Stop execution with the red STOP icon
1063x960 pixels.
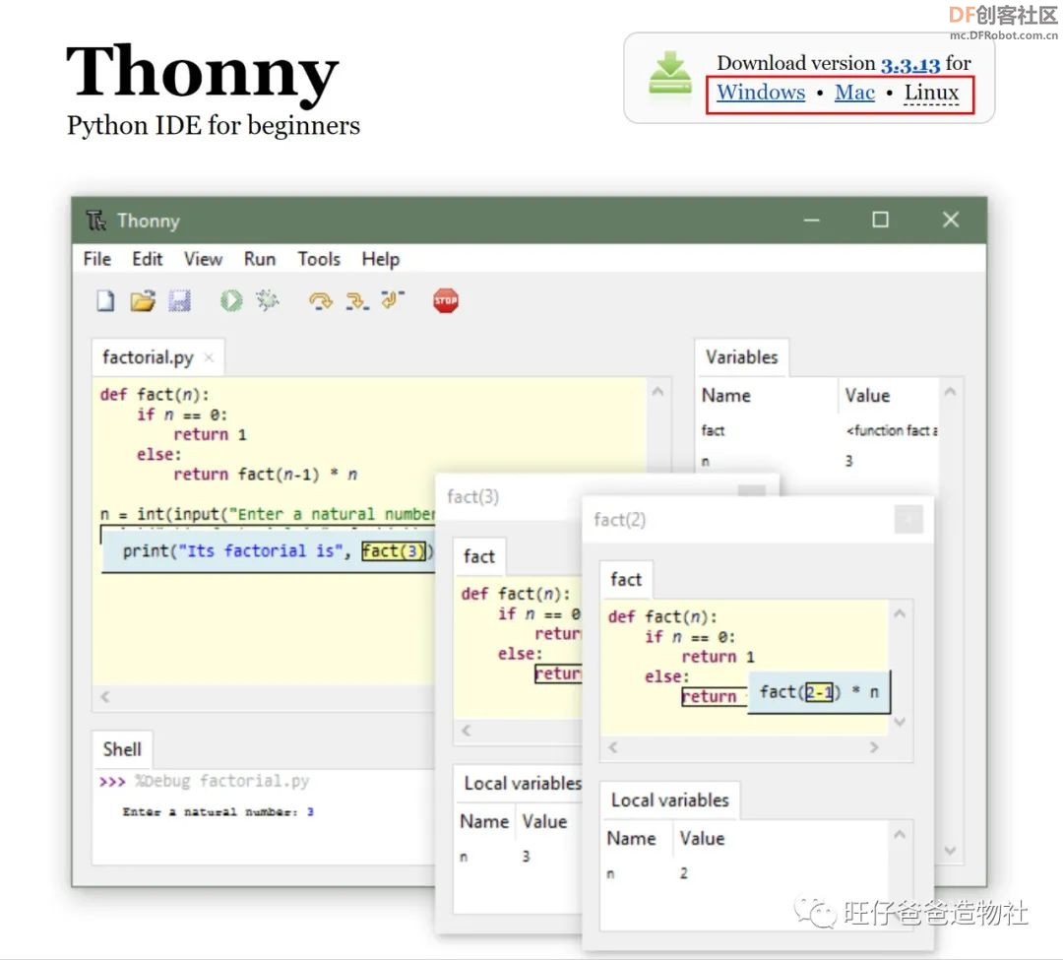pos(446,300)
